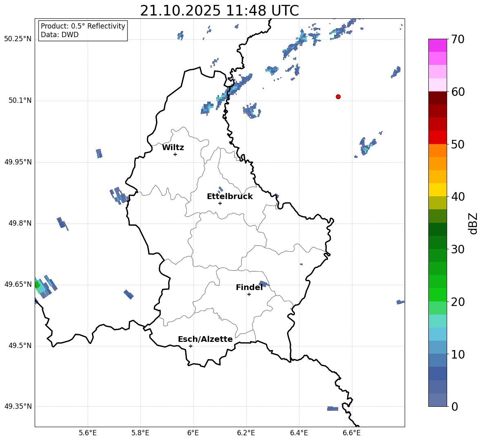Click the Esch/Alzette station label
The width and height of the screenshot is (483, 441).
pyautogui.click(x=205, y=339)
